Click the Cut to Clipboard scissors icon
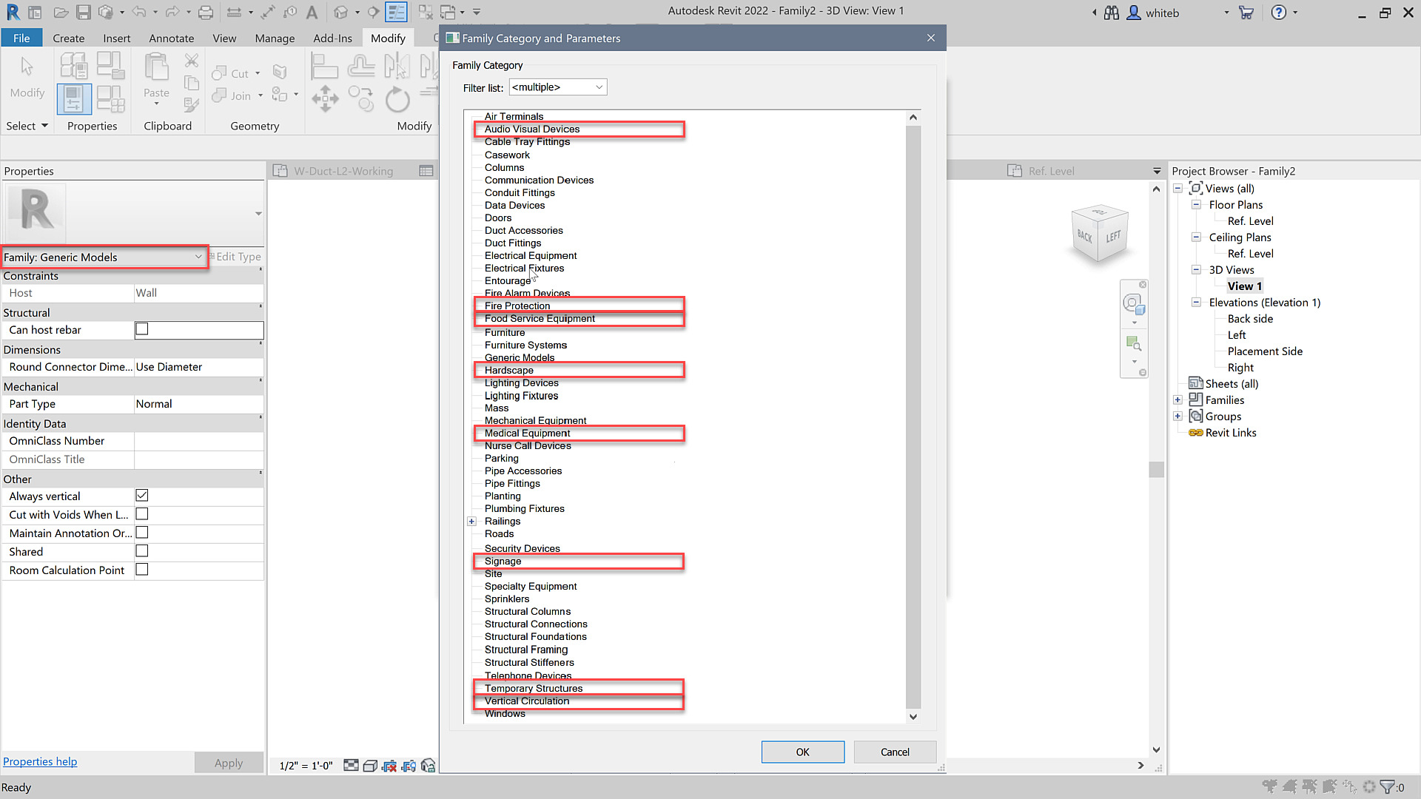 pos(192,60)
